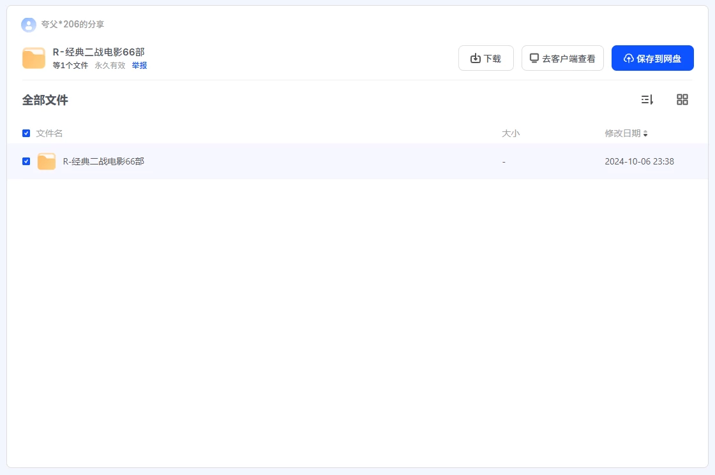Viewport: 715px width, 475px height.
Task: Click the share title R-经典二战电影66部 at top
Action: point(98,52)
